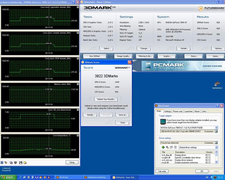Hide the shader domain core clock graph
225x180 pixels.
click(x=78, y=33)
